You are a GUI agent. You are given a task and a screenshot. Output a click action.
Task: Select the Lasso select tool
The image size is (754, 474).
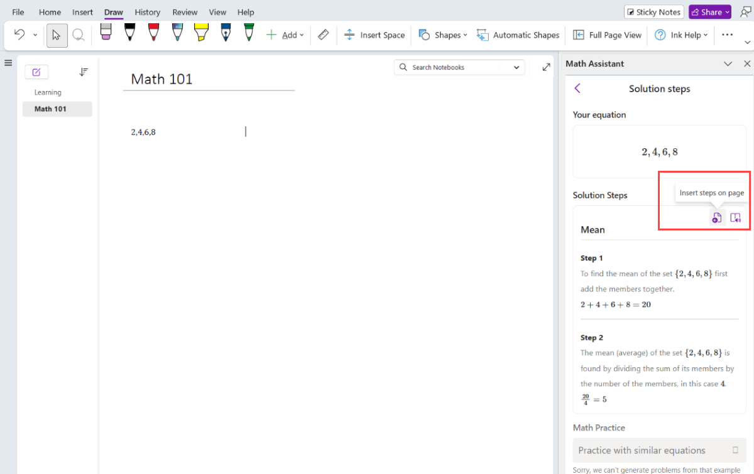click(79, 35)
